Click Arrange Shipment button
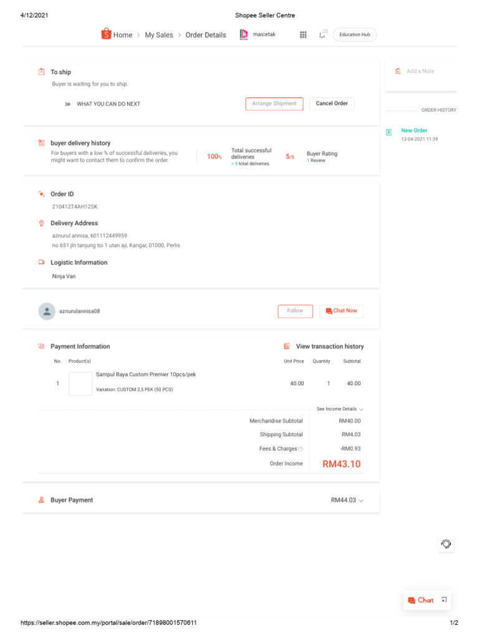The height and width of the screenshot is (639, 479). coord(274,104)
